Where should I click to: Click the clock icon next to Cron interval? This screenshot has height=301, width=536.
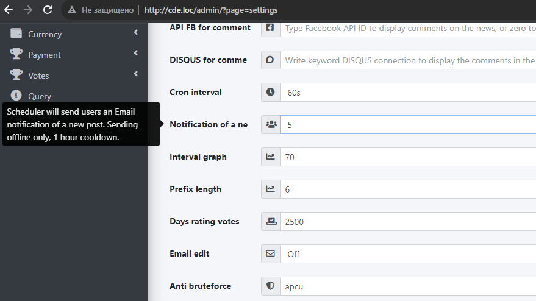click(271, 93)
